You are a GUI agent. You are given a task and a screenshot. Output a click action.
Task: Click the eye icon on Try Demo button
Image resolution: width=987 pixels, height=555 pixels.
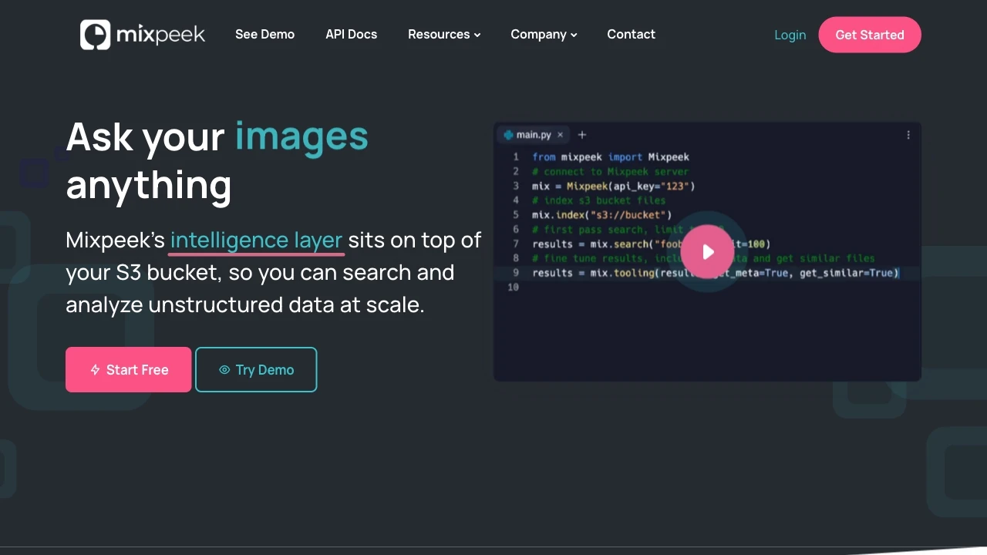pos(226,369)
